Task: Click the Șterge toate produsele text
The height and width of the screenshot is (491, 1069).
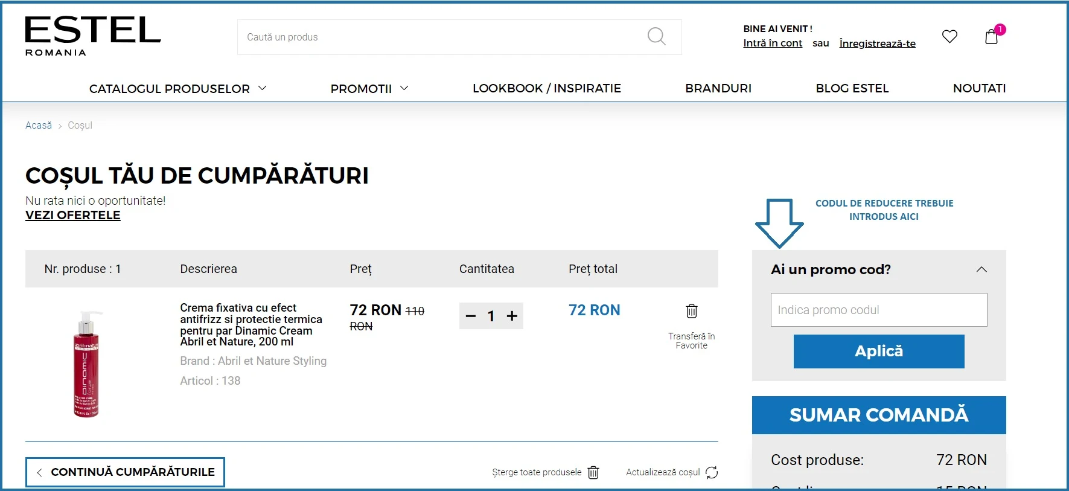Action: click(537, 472)
